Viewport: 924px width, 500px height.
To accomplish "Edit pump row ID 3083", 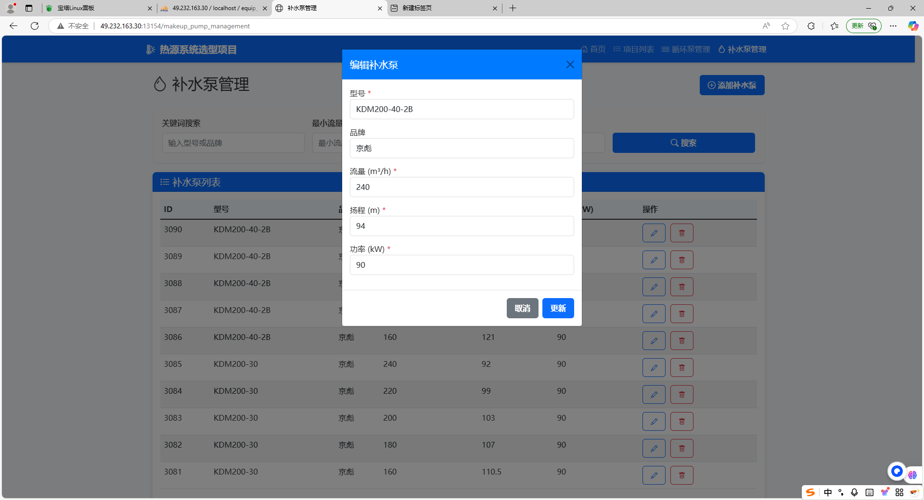I will (654, 422).
